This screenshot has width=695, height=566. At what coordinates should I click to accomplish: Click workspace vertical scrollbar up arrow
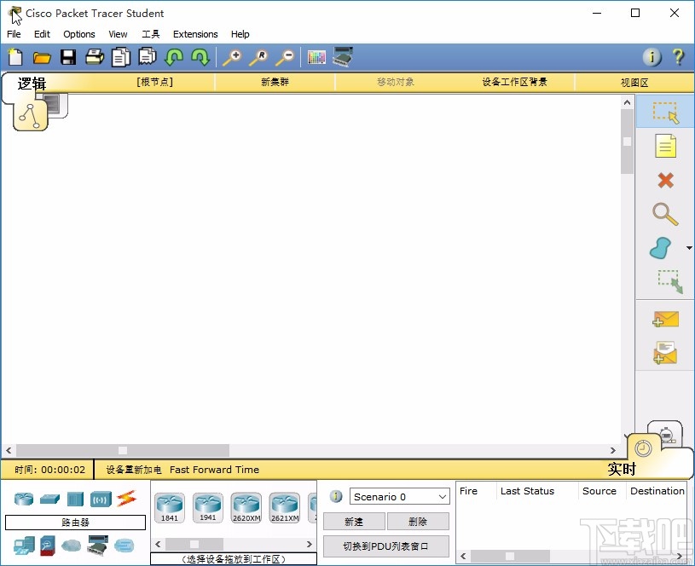point(627,103)
